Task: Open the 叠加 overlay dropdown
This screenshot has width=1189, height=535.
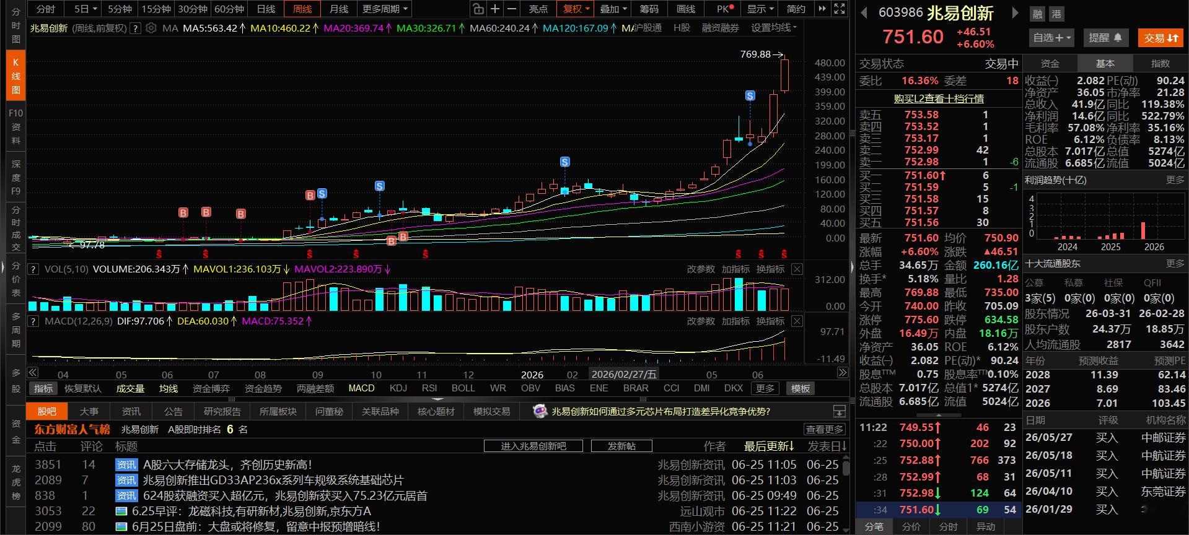Action: (613, 9)
